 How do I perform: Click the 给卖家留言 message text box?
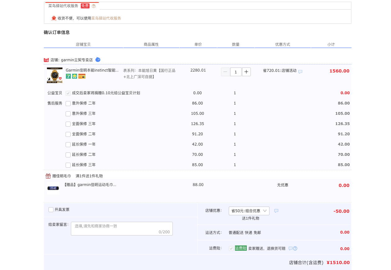pos(122,229)
